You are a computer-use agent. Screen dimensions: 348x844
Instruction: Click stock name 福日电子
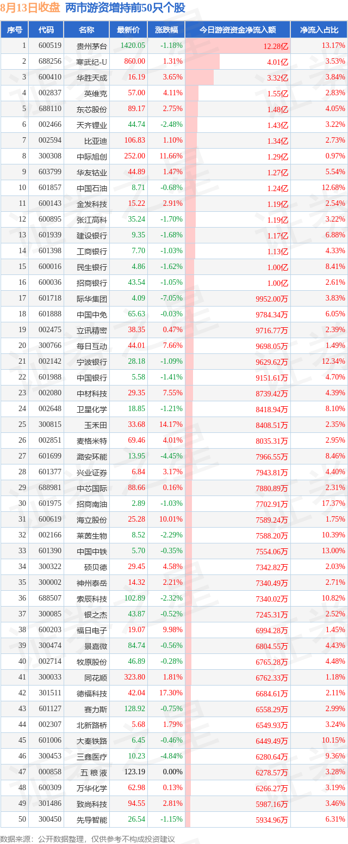pos(92,630)
